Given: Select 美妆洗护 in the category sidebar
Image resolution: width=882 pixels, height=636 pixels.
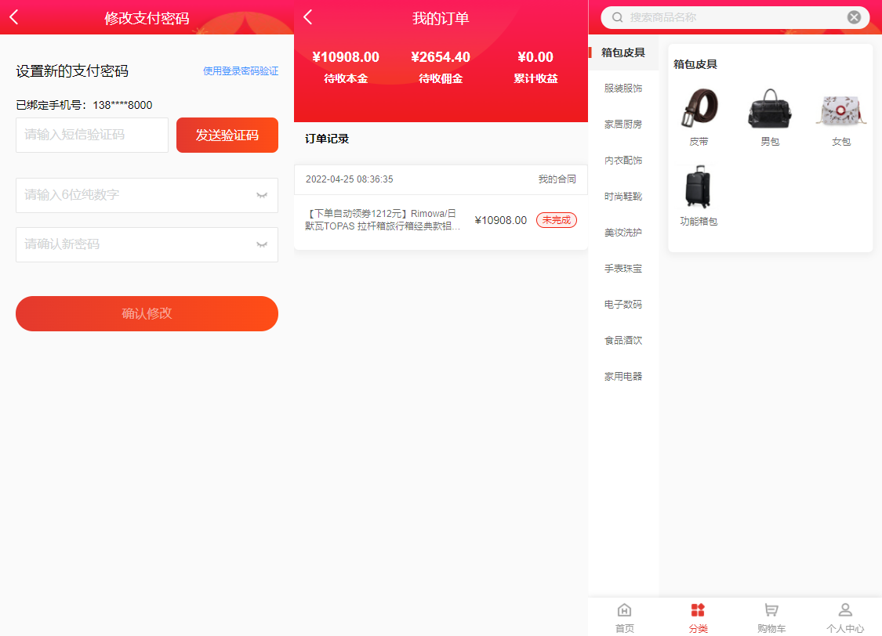Looking at the screenshot, I should (623, 232).
